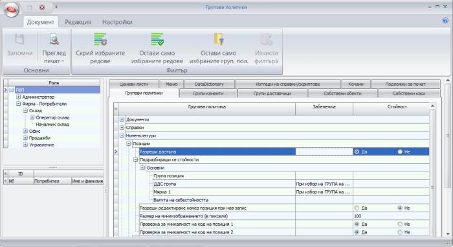The width and height of the screenshot is (453, 247).
Task: Select Не for уникалност на код 2
Action: (400, 232)
